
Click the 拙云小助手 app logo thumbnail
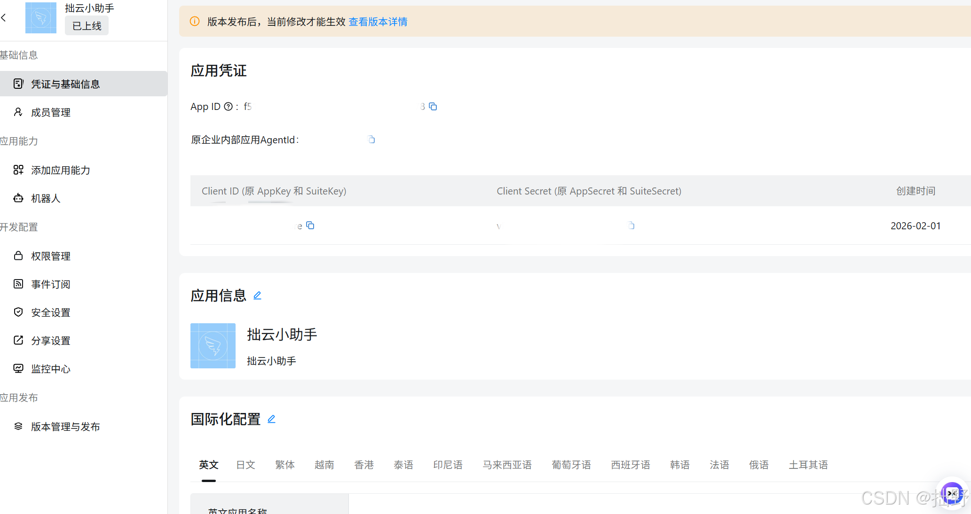pyautogui.click(x=41, y=18)
